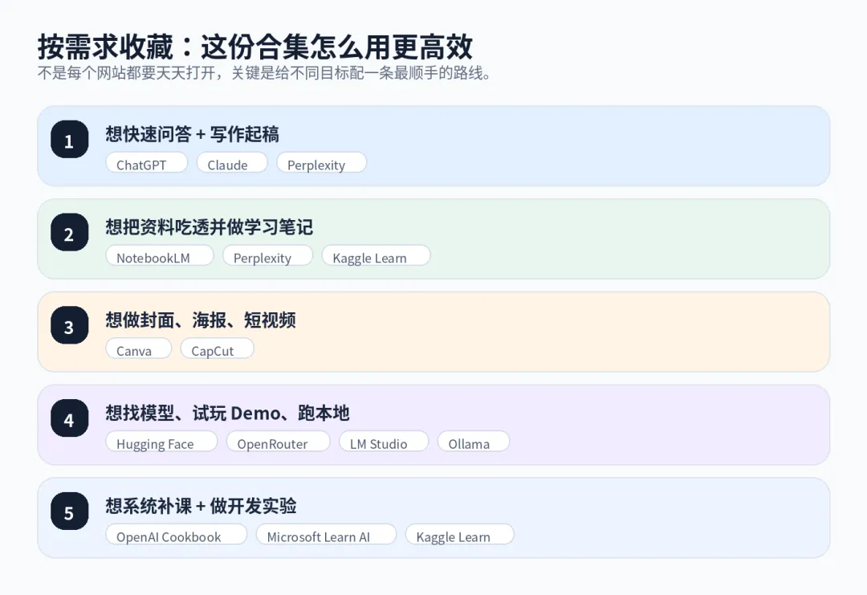Click the number 2 badge
Screen dimensions: 867x595
coord(70,232)
